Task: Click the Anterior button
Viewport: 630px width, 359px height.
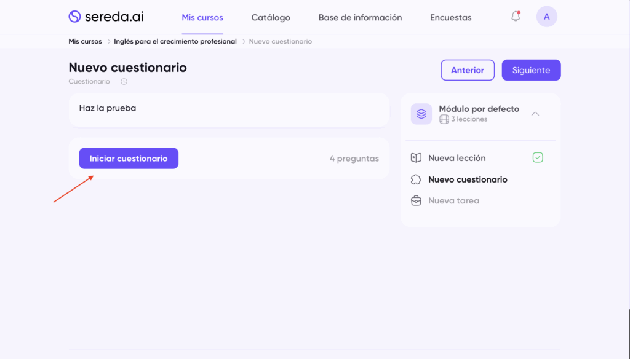Action: coord(468,70)
